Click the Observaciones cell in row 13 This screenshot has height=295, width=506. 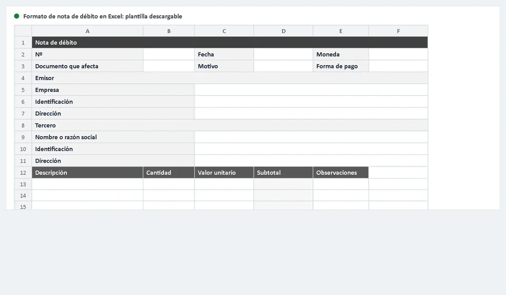tap(340, 184)
